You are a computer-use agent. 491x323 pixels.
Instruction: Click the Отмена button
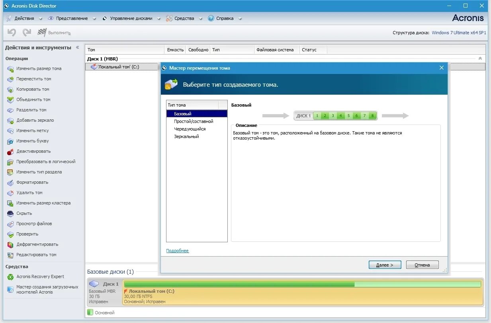pos(422,265)
